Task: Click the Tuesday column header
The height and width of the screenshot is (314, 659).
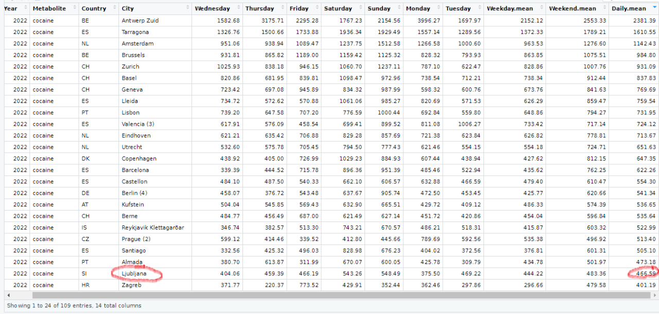Action: point(458,8)
